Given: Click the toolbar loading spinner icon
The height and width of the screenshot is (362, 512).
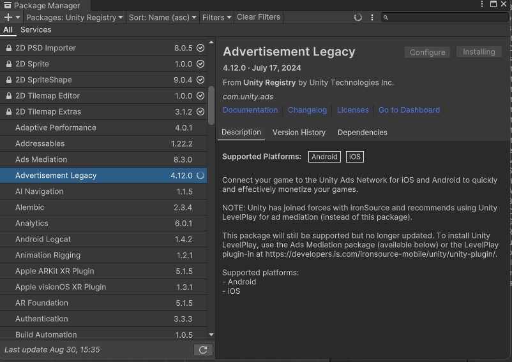Looking at the screenshot, I should (358, 17).
